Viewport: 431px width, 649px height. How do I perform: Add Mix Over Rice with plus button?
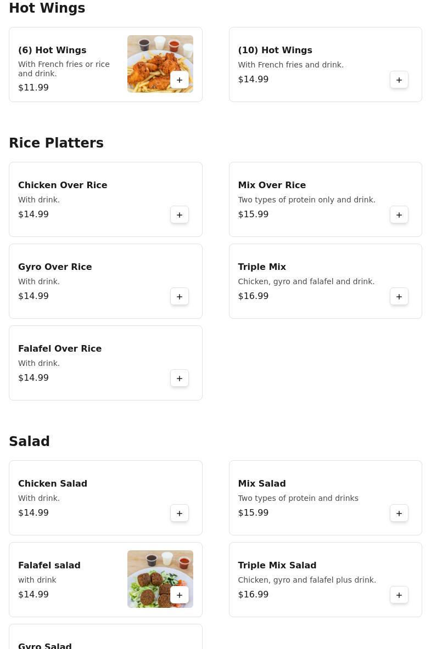pyautogui.click(x=399, y=215)
